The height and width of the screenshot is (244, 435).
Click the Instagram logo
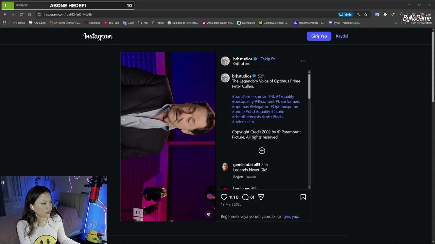click(98, 36)
